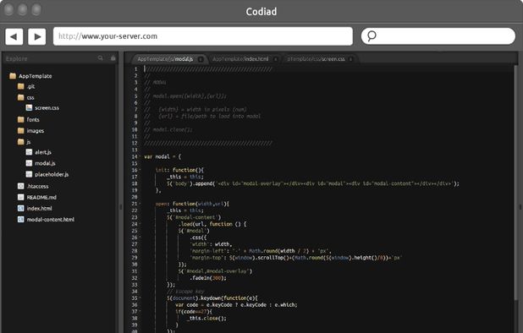Viewport: 523px width, 333px height.
Task: Click the Explore panel title
Action: pyautogui.click(x=16, y=58)
